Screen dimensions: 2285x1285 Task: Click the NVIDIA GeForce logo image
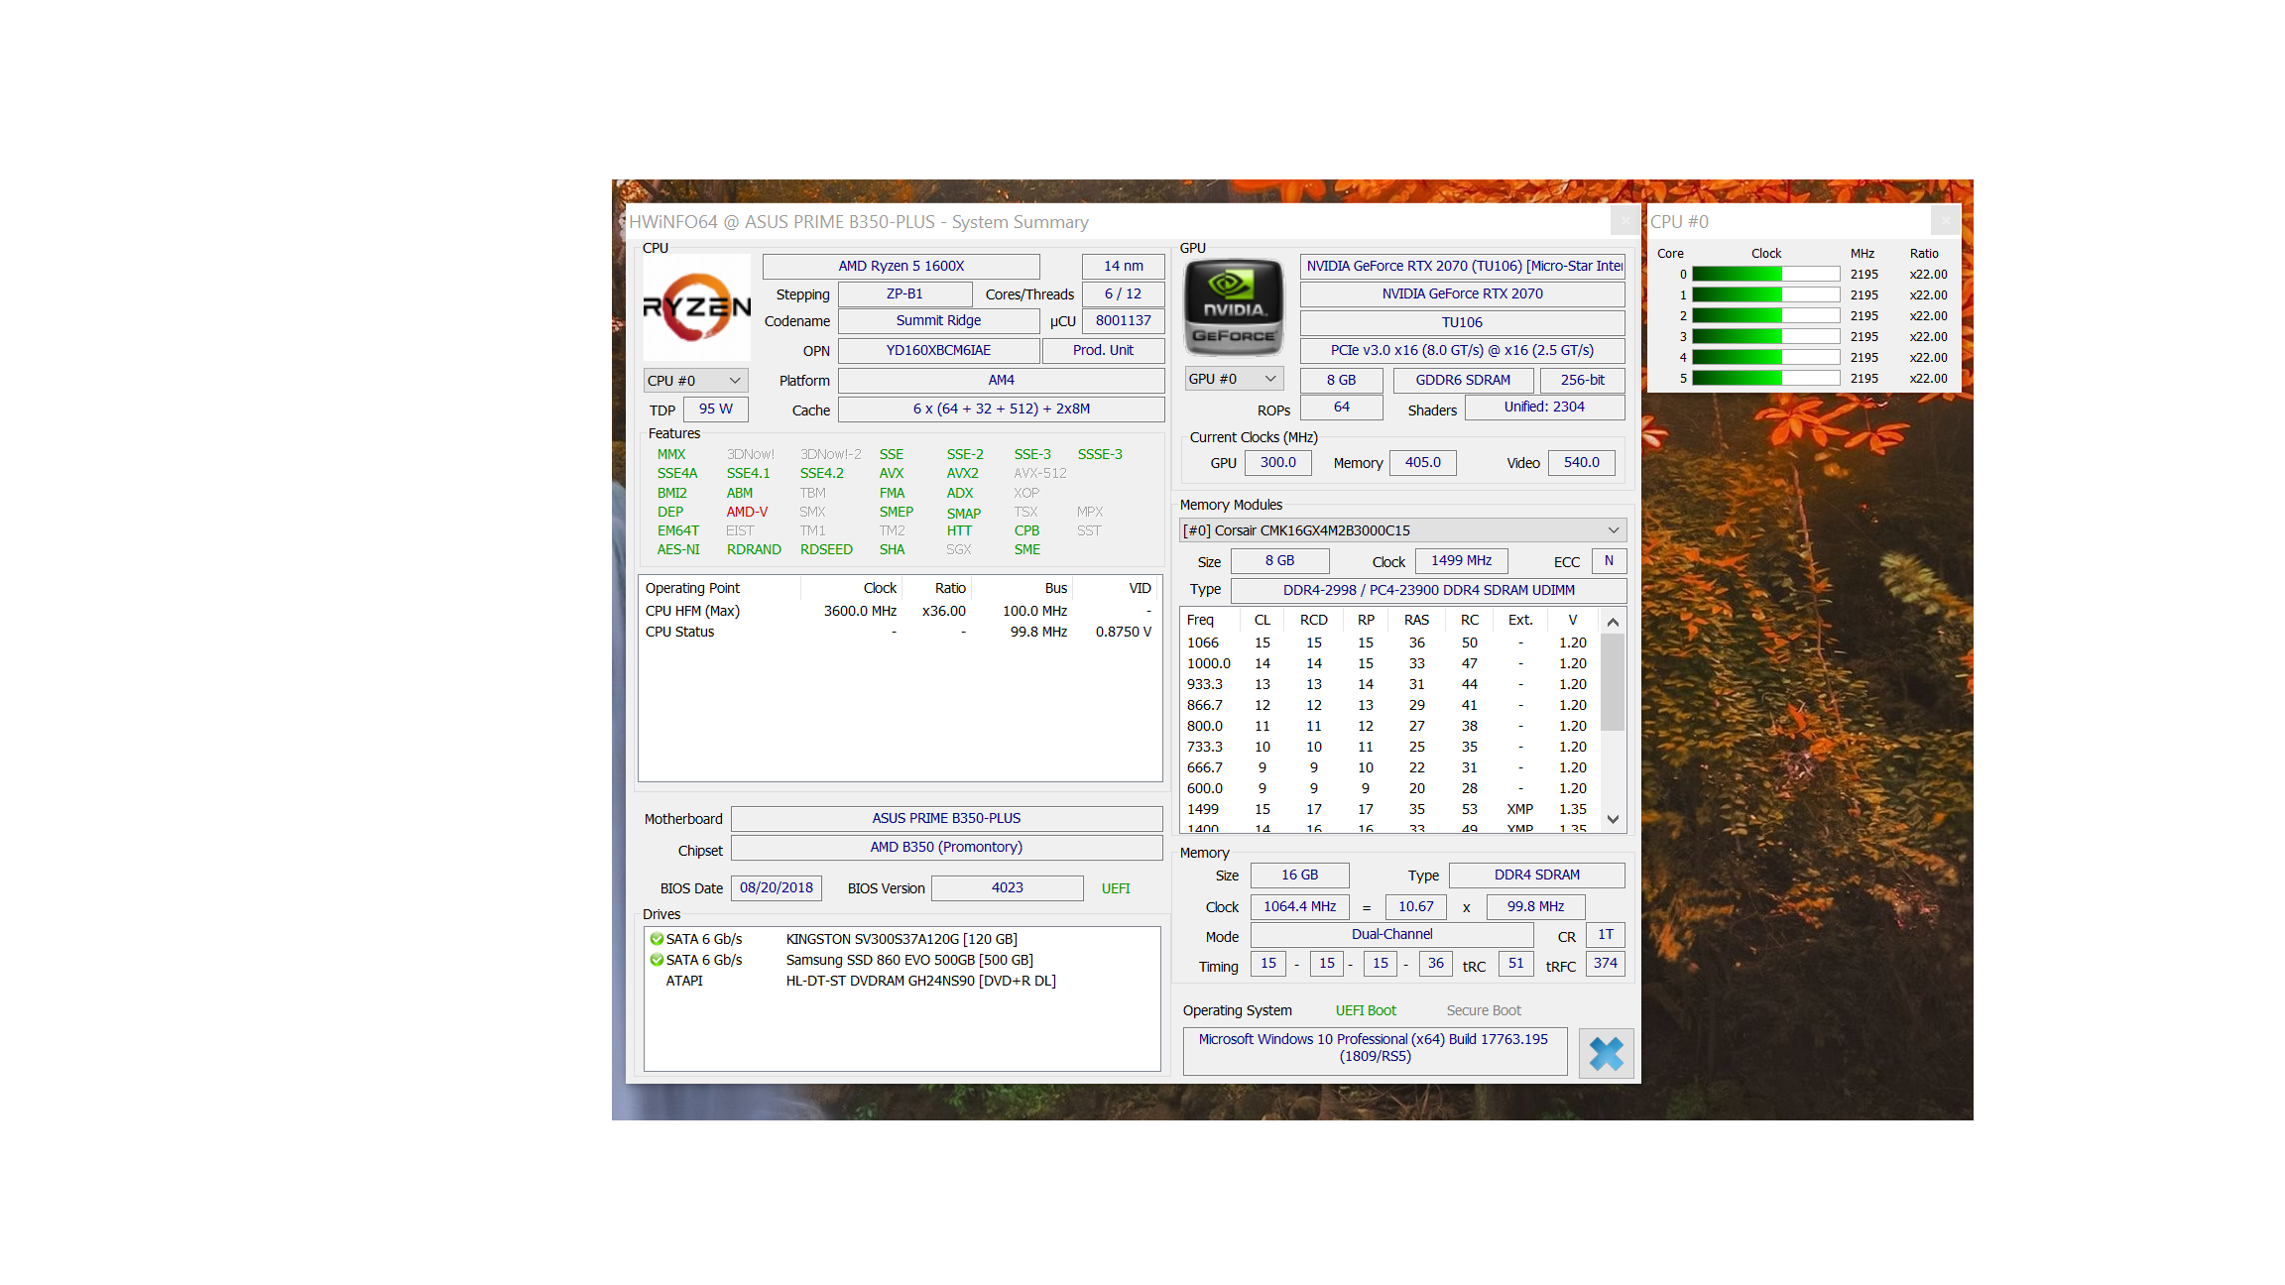pos(1233,307)
